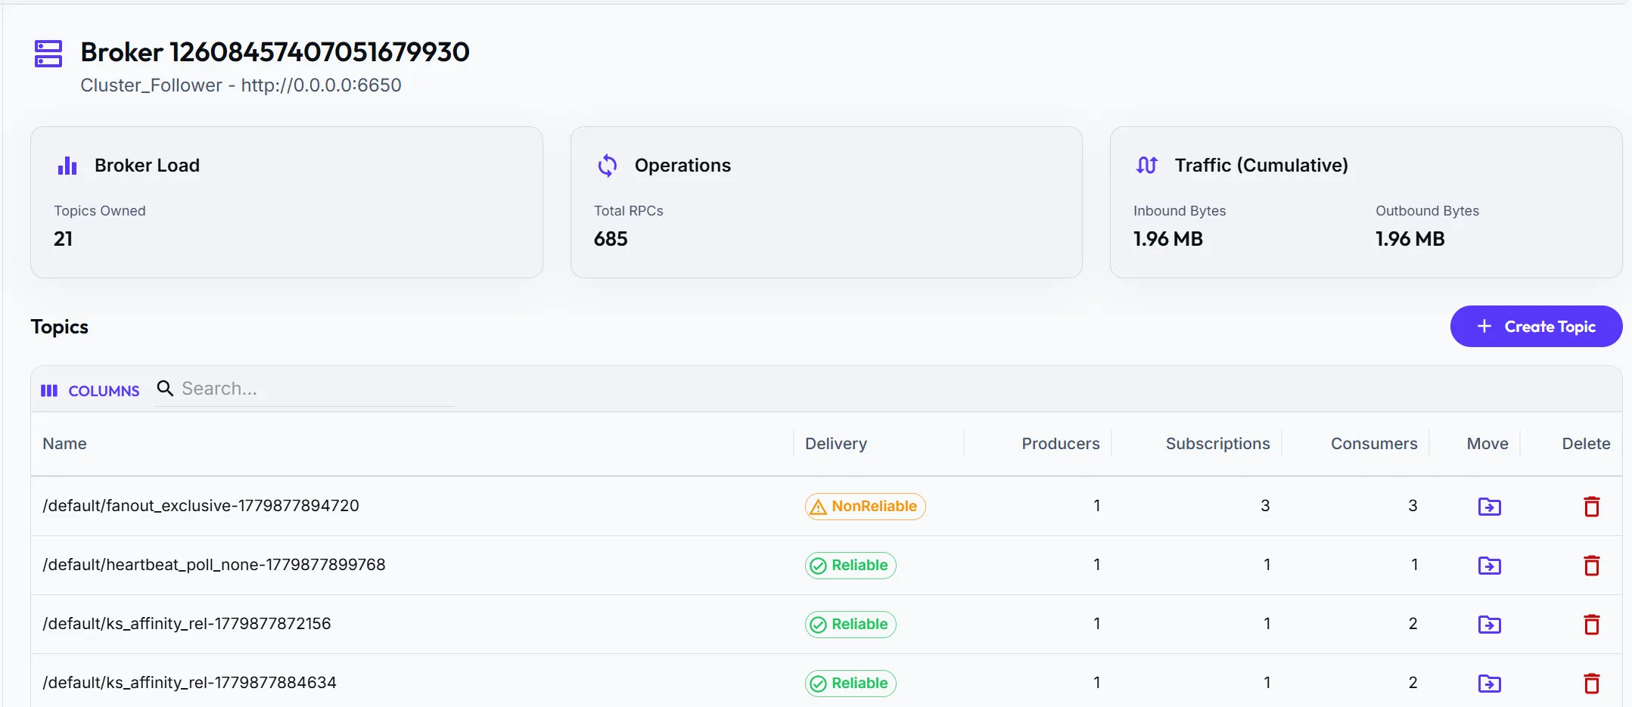Click the Total RPCs value 685
Viewport: 1632px width, 707px height.
coord(611,239)
